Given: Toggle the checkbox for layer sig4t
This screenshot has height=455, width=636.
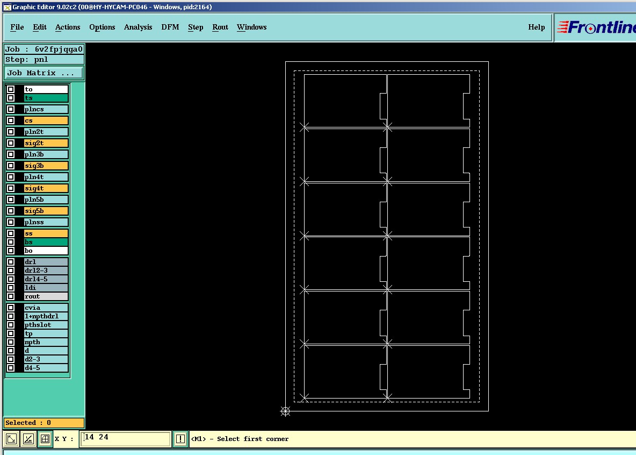Looking at the screenshot, I should [11, 188].
